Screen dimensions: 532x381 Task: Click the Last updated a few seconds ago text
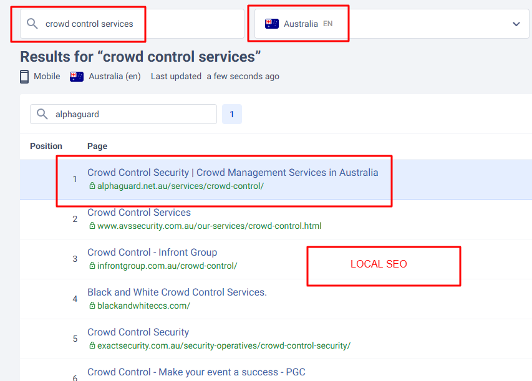click(x=215, y=76)
